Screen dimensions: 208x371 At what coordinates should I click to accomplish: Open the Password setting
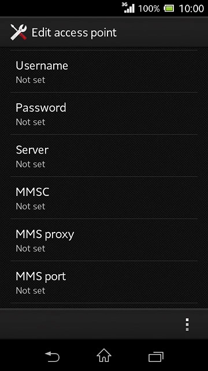tap(104, 114)
